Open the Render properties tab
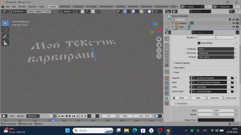This screenshot has width=241, height=135. [167, 45]
